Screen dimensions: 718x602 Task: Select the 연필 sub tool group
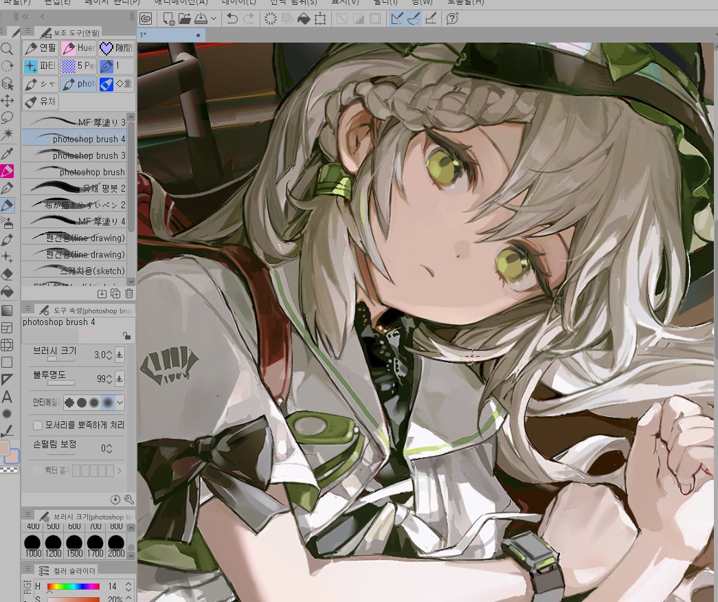point(41,47)
